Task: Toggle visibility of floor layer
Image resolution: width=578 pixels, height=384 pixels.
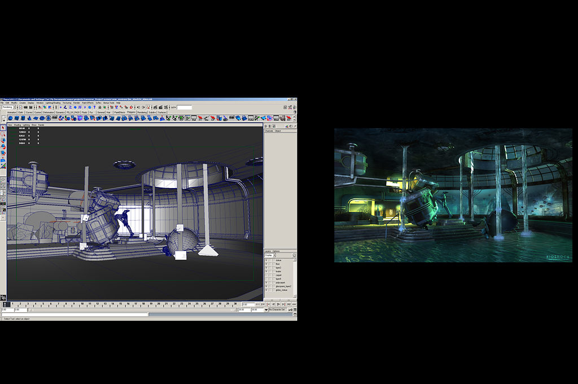Action: 266,264
